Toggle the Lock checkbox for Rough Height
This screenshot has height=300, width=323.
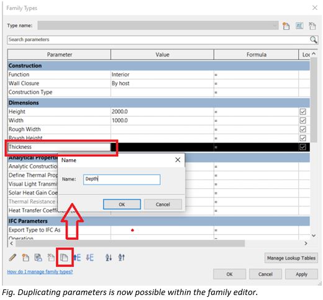click(303, 138)
